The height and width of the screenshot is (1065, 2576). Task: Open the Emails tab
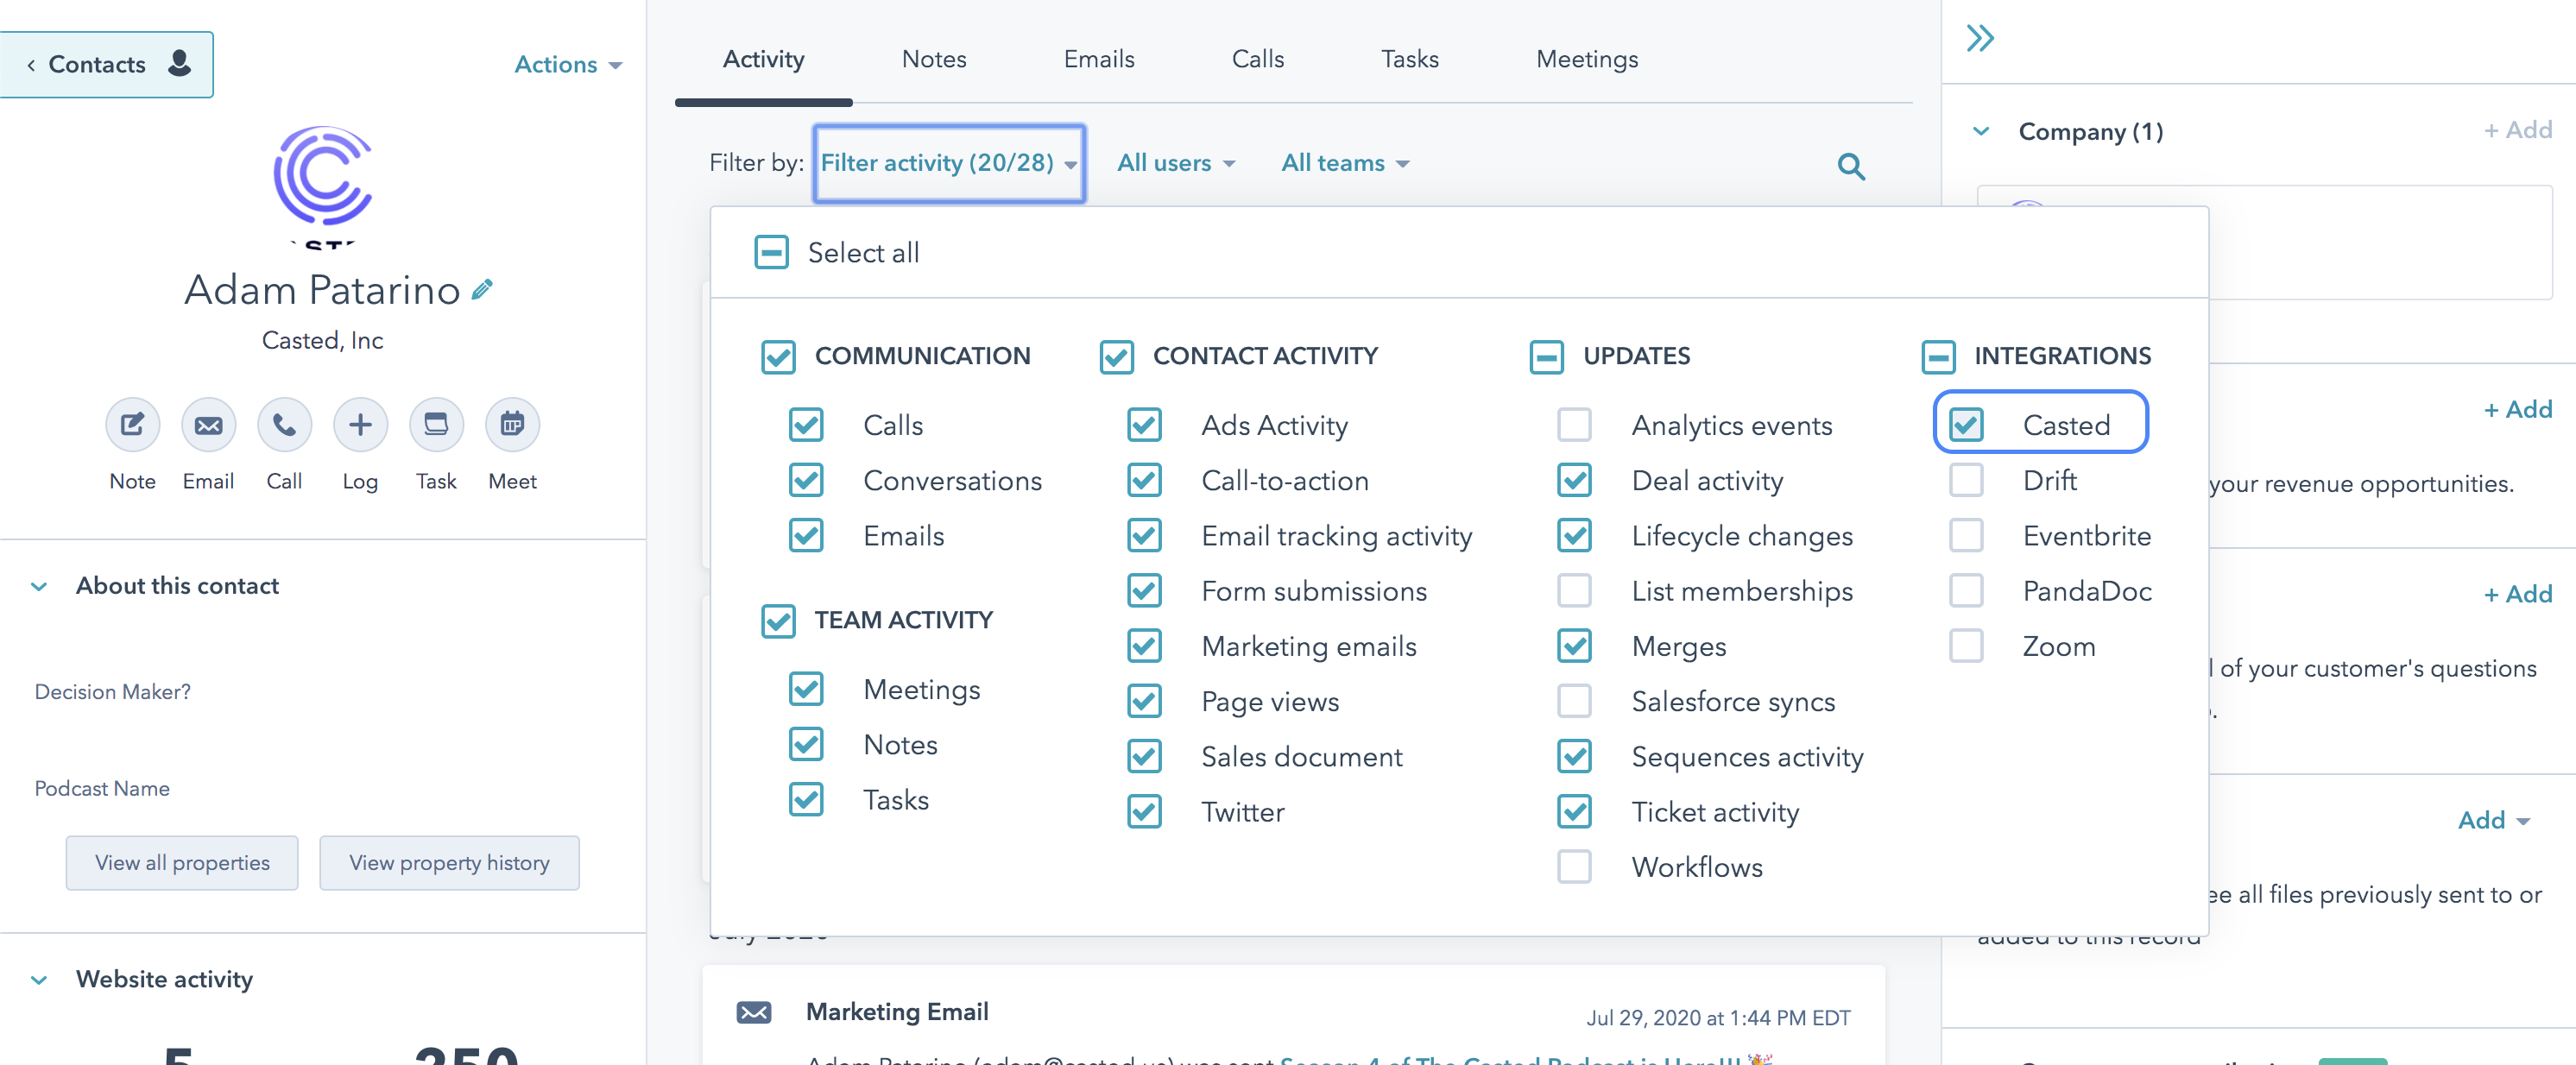pos(1098,59)
